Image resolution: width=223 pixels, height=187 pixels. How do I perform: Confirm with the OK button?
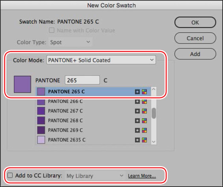point(195,22)
